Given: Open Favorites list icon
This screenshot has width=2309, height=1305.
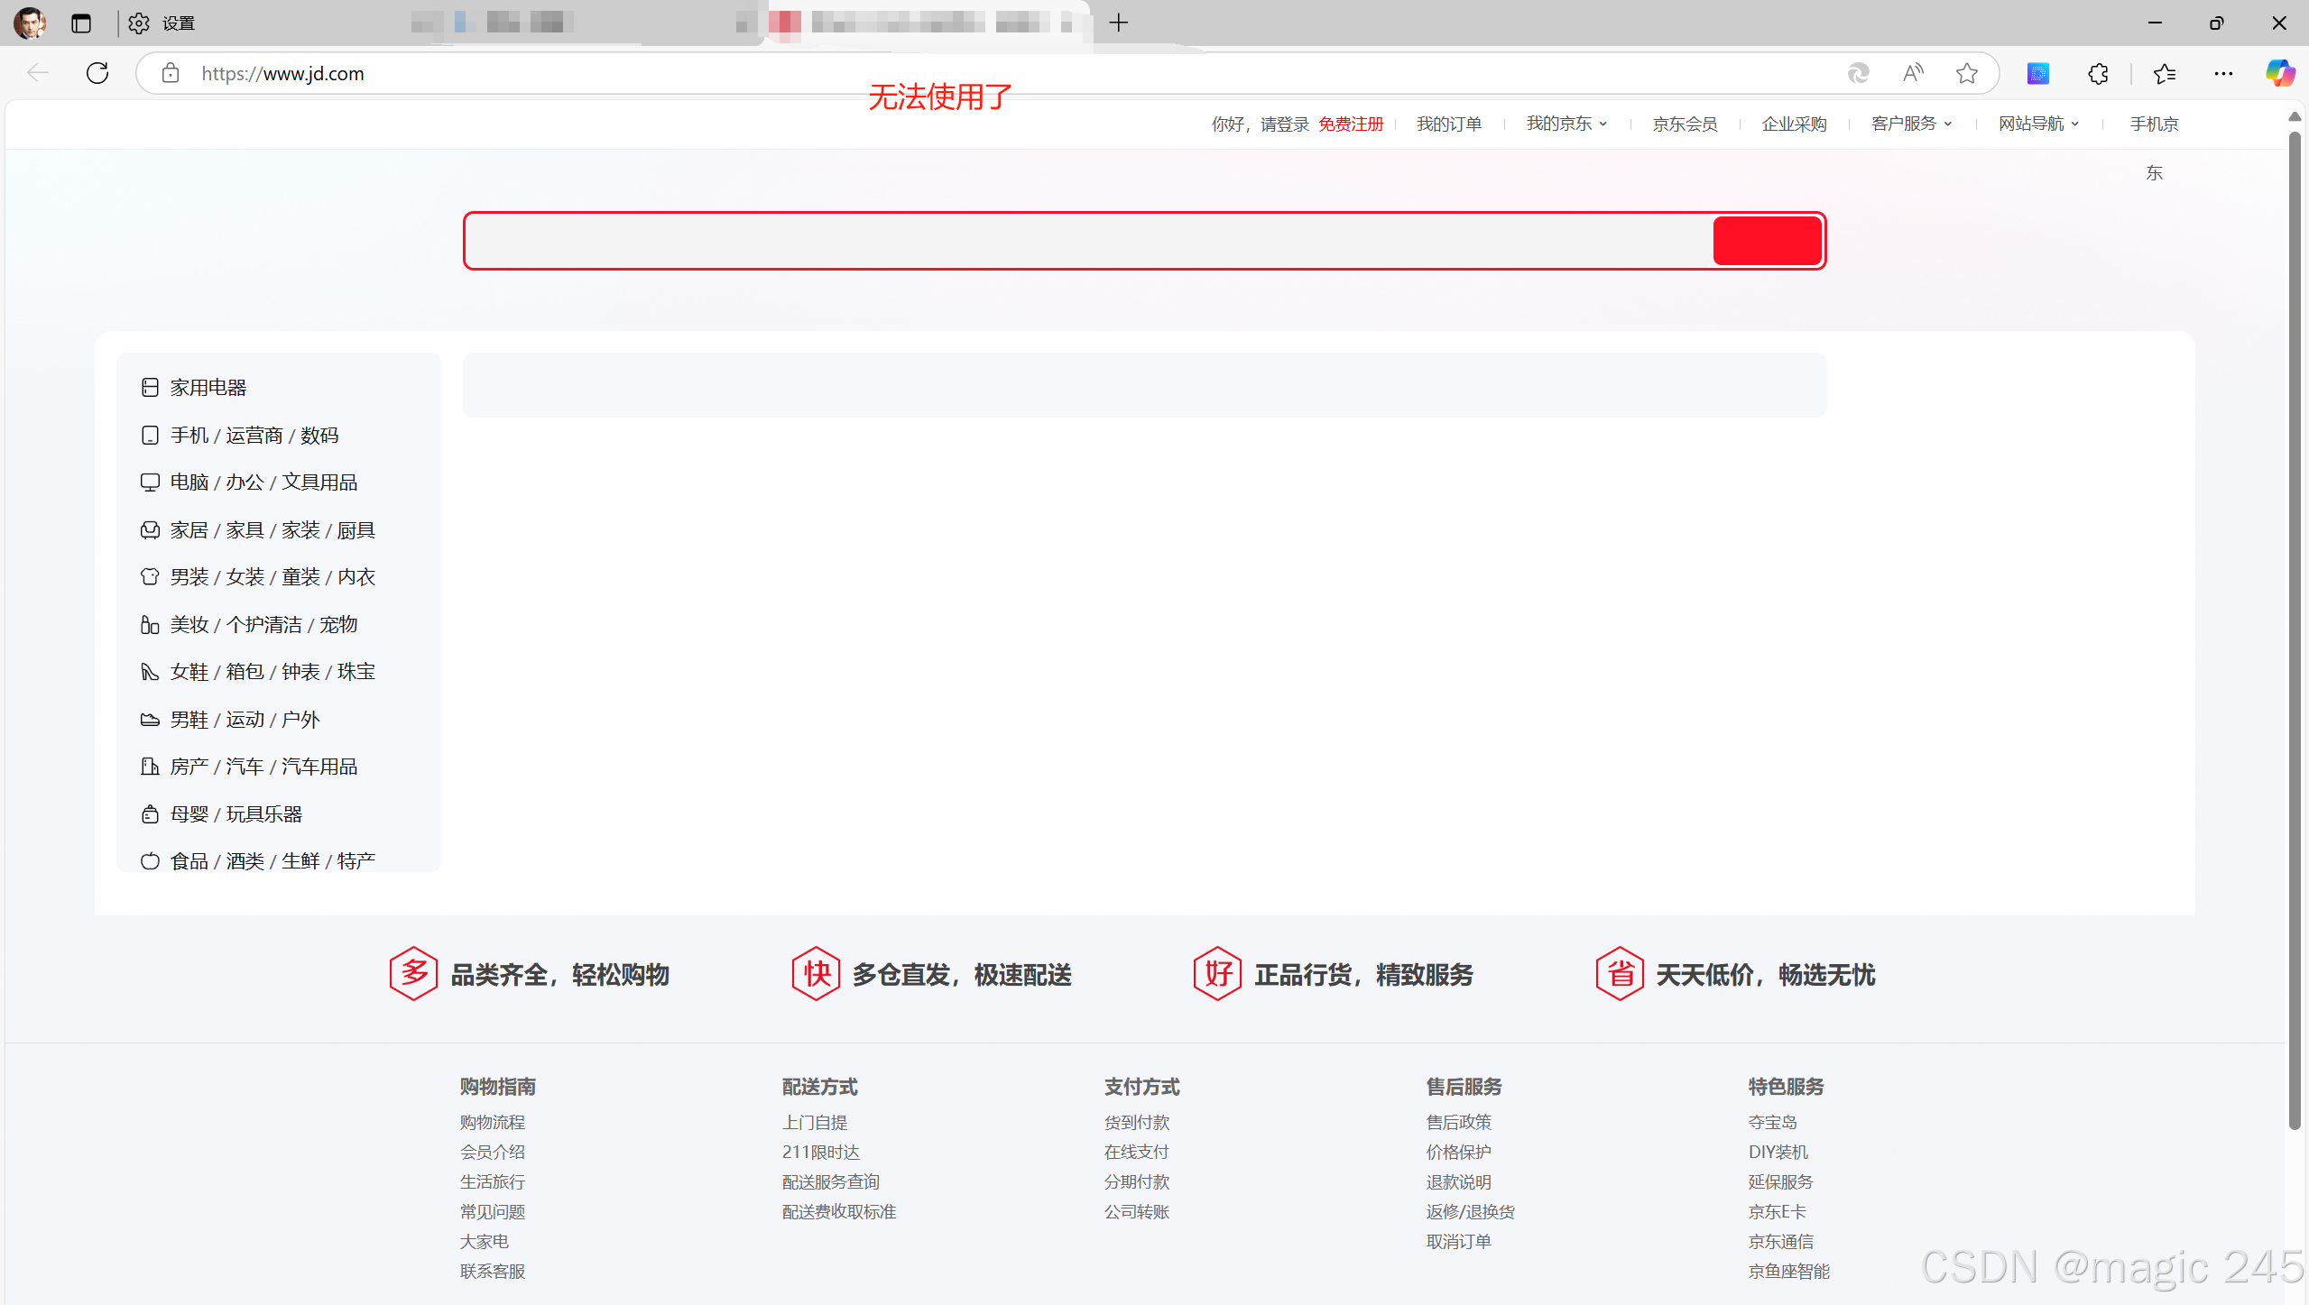Looking at the screenshot, I should (x=2164, y=73).
